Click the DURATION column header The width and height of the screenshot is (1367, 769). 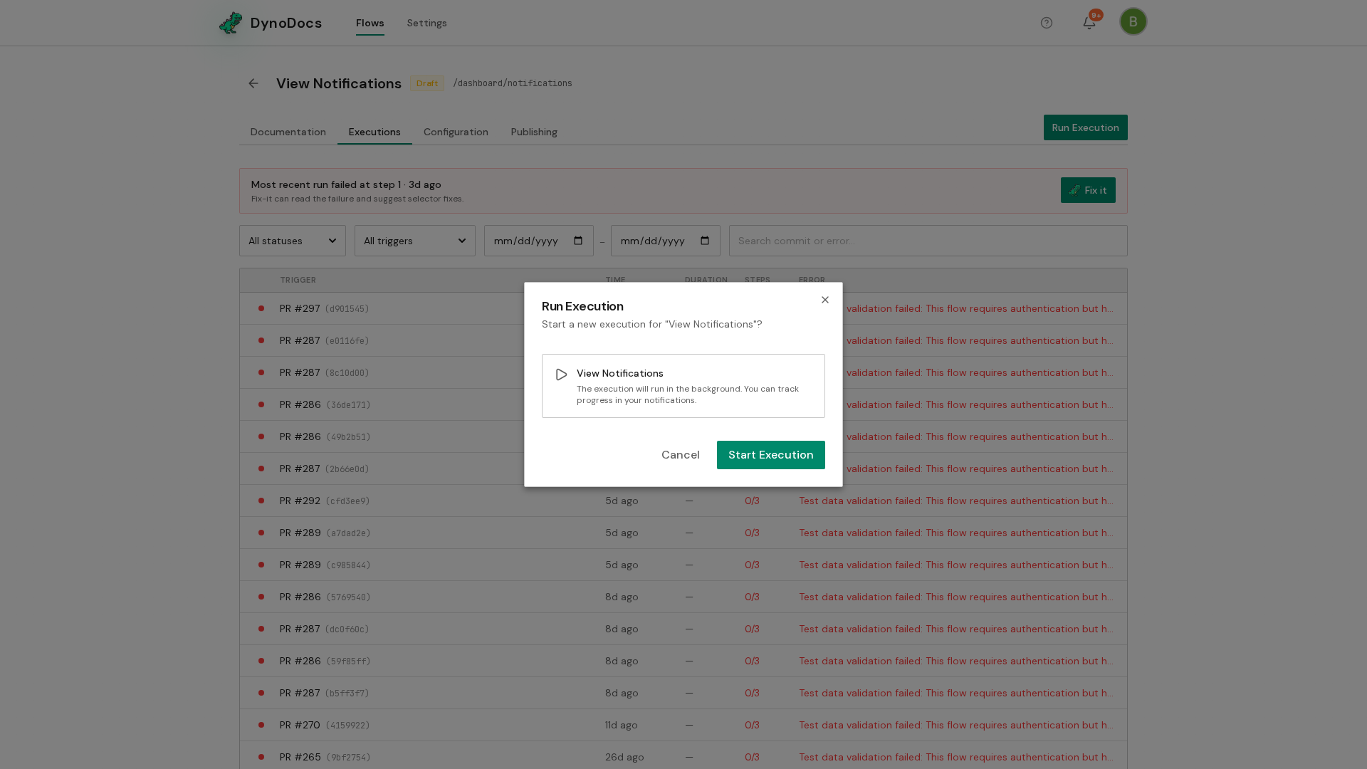coord(706,280)
